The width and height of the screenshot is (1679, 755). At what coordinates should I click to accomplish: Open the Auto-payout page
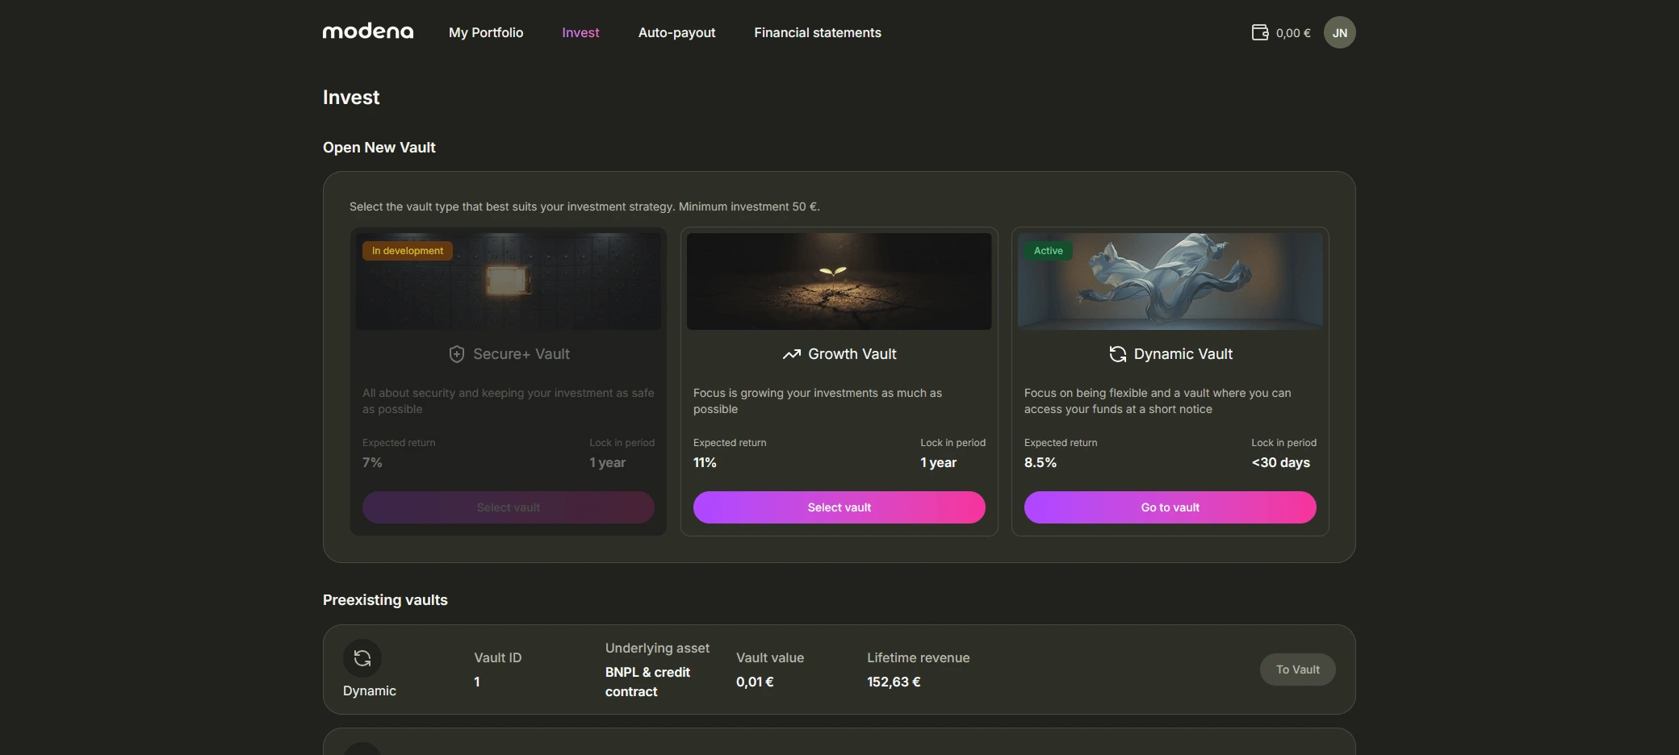(x=676, y=32)
